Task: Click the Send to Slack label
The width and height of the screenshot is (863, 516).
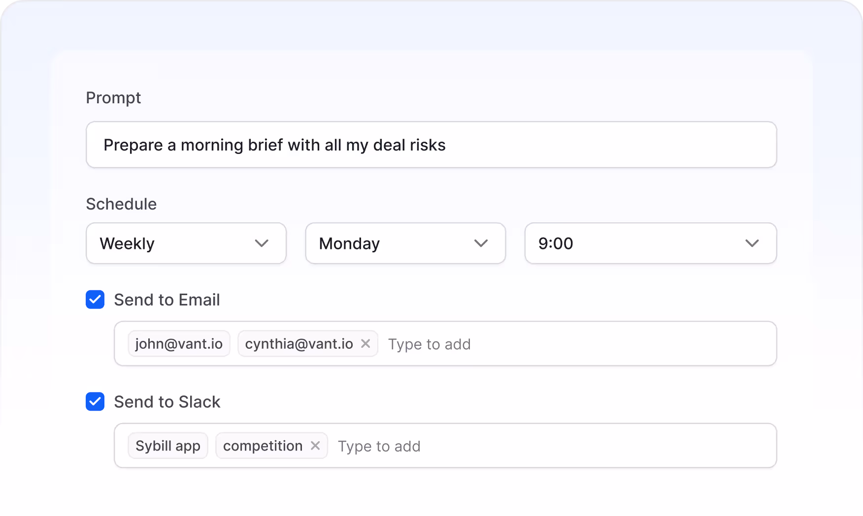Action: click(167, 402)
